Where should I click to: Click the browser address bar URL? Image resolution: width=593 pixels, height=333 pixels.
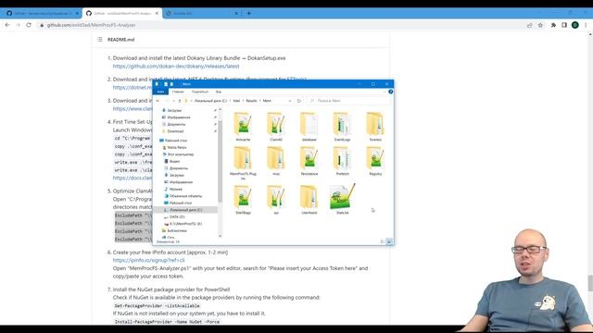(x=91, y=25)
